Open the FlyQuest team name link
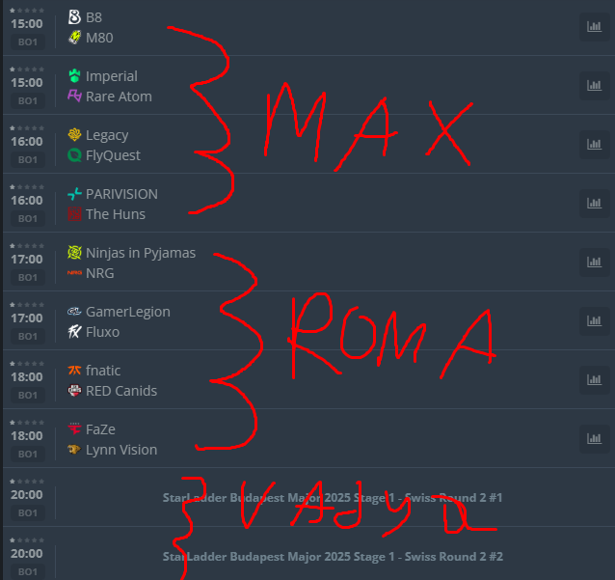Viewport: 615px width, 580px height. 113,155
